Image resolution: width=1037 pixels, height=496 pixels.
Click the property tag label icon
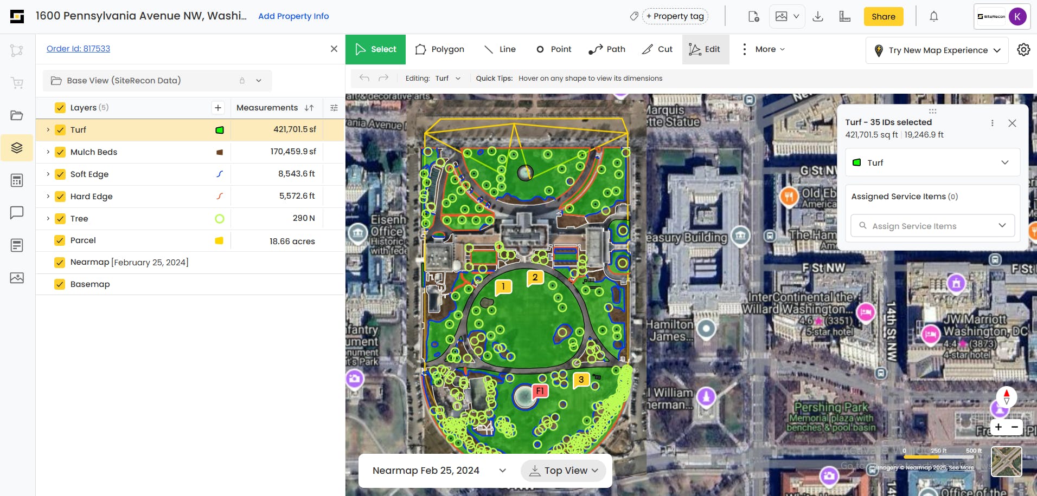tap(634, 16)
